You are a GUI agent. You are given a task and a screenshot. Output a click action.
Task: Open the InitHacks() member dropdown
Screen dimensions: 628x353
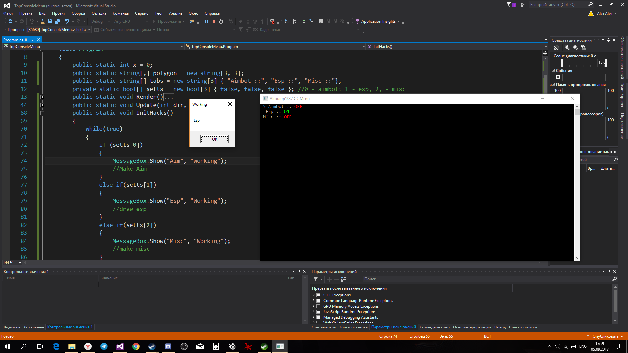pos(457,47)
